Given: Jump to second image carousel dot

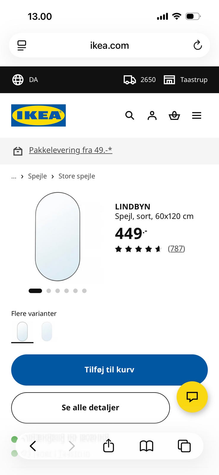Looking at the screenshot, I should 49,291.
